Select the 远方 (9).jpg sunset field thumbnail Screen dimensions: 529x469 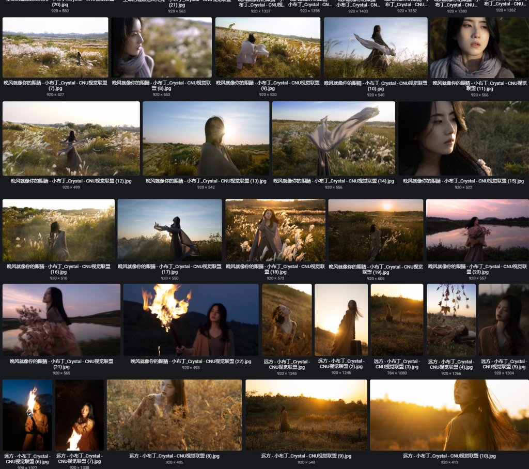pyautogui.click(x=306, y=415)
